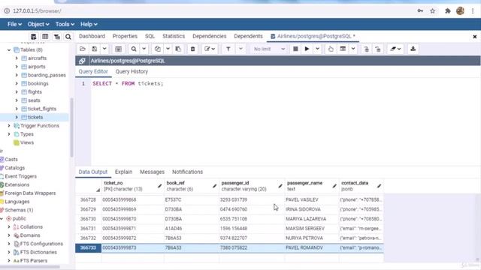Click the Filter funnel icon

coord(228,49)
